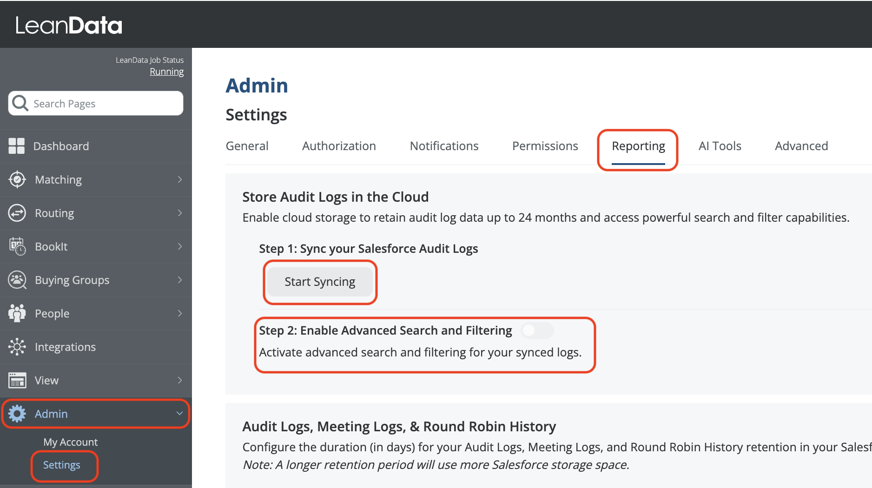Expand the Buying Groups chevron

(180, 280)
